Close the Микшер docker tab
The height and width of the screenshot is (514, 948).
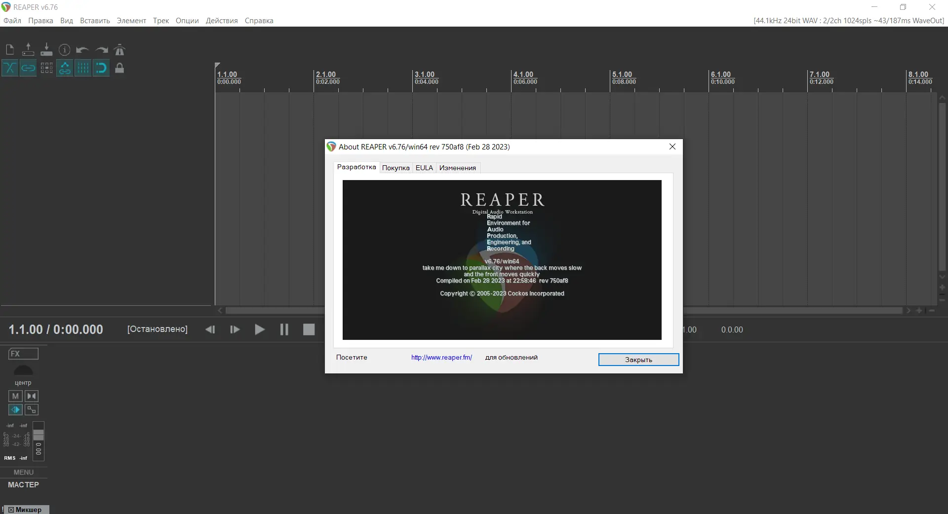pyautogui.click(x=11, y=510)
